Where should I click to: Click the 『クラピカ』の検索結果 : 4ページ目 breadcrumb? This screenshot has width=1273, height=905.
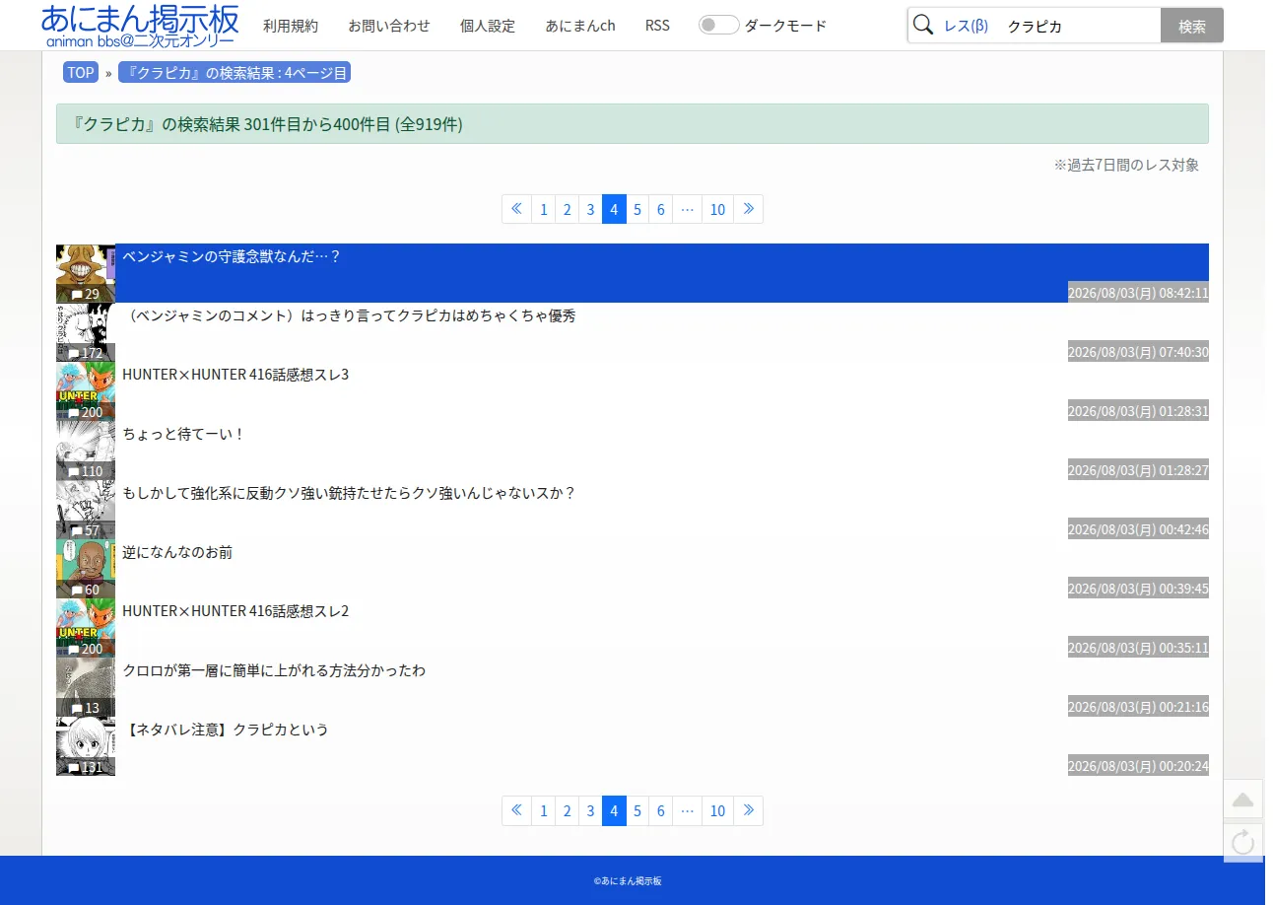[234, 72]
